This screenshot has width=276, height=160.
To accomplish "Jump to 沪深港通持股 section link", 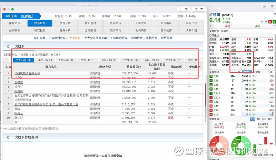I will (x=119, y=38).
